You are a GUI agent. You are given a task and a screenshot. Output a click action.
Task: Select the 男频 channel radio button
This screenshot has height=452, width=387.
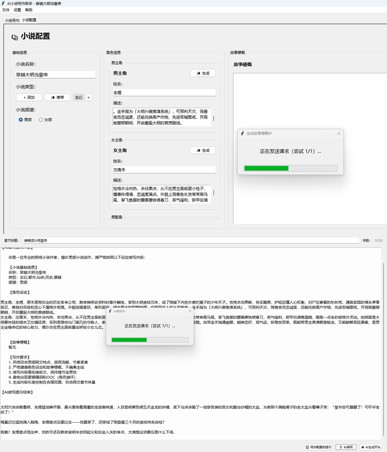click(21, 120)
